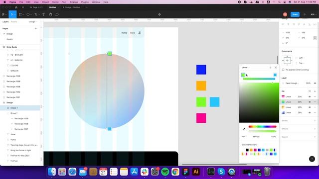Viewport: 319px width, 179px height.
Task: Click the opacity slider
Action: coord(263,131)
